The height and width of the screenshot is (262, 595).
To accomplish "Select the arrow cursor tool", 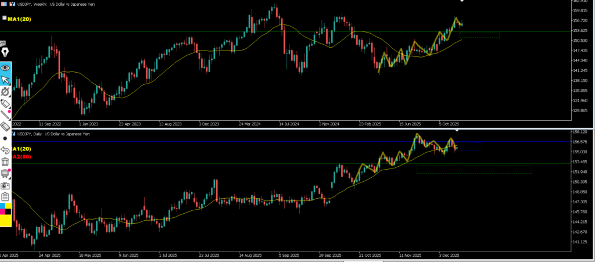I will point(5,79).
